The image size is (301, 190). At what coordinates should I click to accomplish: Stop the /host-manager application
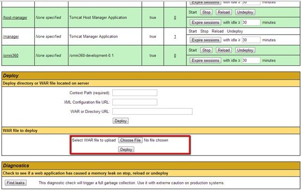point(206,12)
